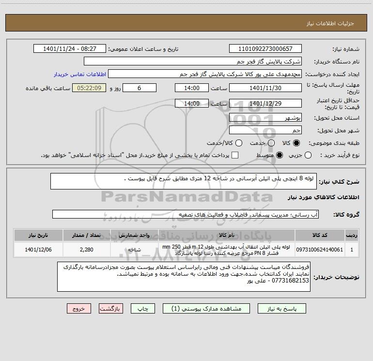Click the اطلاعات کالاهای مورد نیاز heading
373x361 pixels.
pyautogui.click(x=324, y=197)
